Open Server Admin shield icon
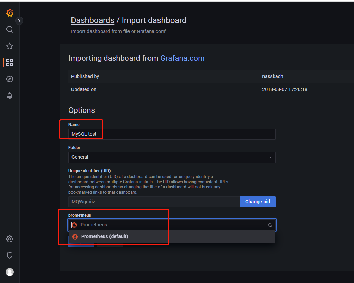This screenshot has width=354, height=283. pyautogui.click(x=9, y=255)
